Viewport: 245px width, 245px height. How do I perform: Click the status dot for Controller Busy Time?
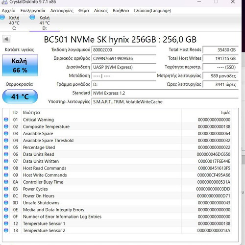point(6,182)
